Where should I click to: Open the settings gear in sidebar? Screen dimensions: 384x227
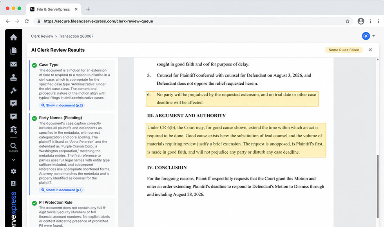pyautogui.click(x=13, y=171)
